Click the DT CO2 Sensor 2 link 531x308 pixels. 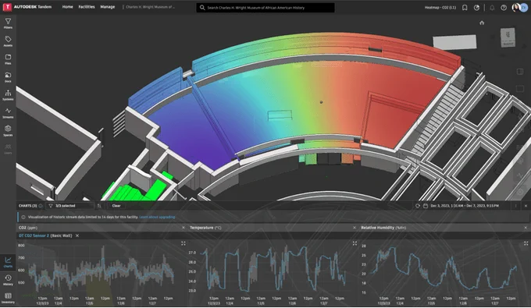(34, 235)
